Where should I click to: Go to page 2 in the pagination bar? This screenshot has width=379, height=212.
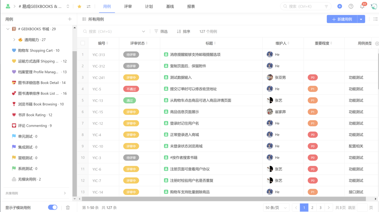click(x=312, y=208)
